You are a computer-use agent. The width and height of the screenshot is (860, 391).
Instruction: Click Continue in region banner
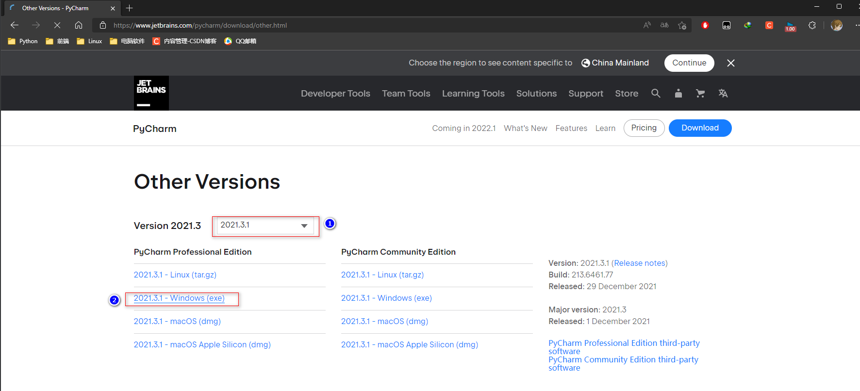[x=689, y=63]
